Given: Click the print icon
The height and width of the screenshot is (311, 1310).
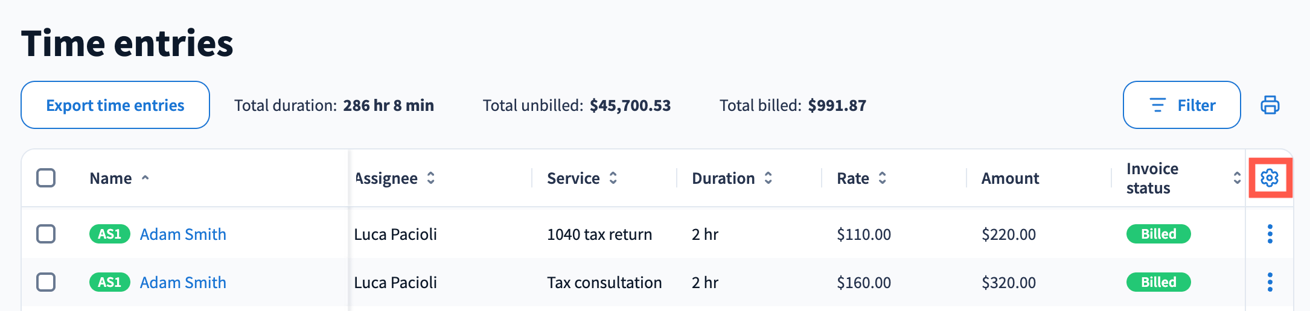Looking at the screenshot, I should [x=1270, y=105].
